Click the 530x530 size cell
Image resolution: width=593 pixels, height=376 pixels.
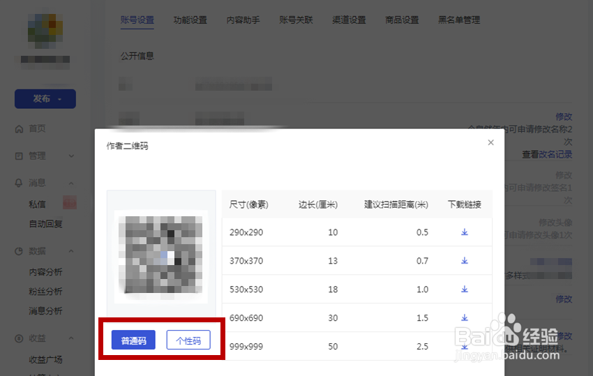[x=246, y=289]
